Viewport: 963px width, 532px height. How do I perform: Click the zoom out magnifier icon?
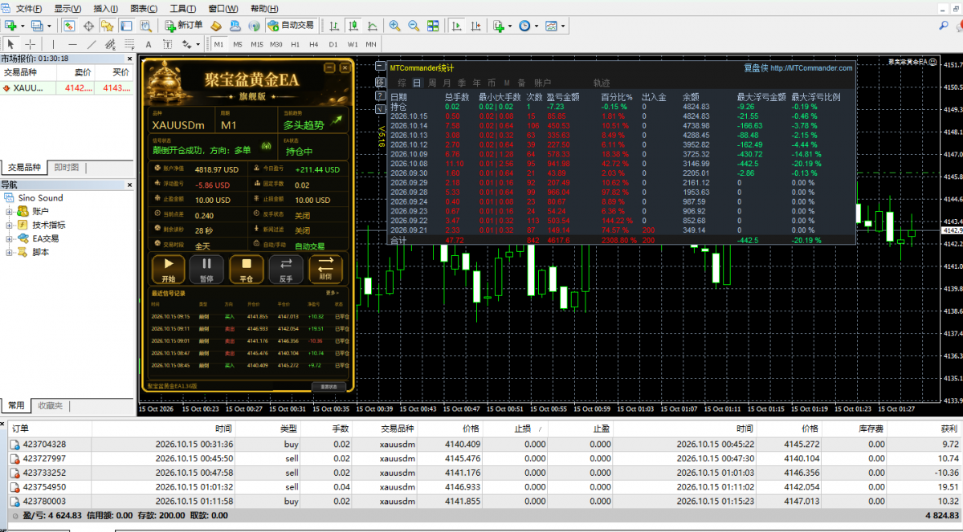[414, 26]
